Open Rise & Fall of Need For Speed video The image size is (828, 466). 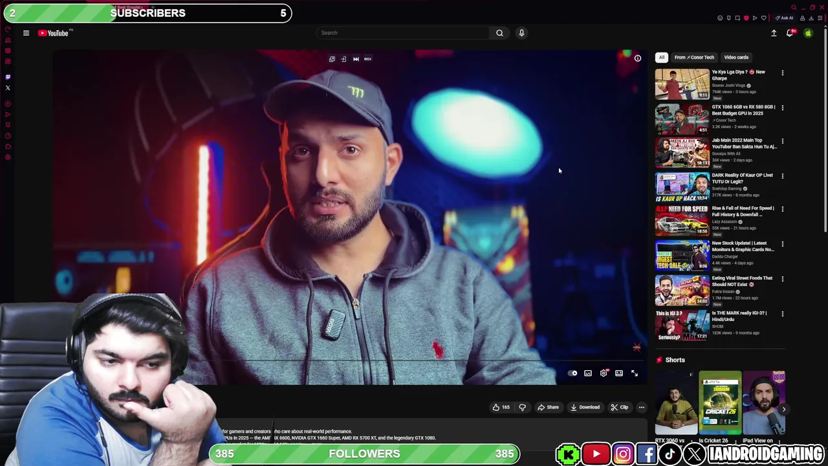click(743, 211)
